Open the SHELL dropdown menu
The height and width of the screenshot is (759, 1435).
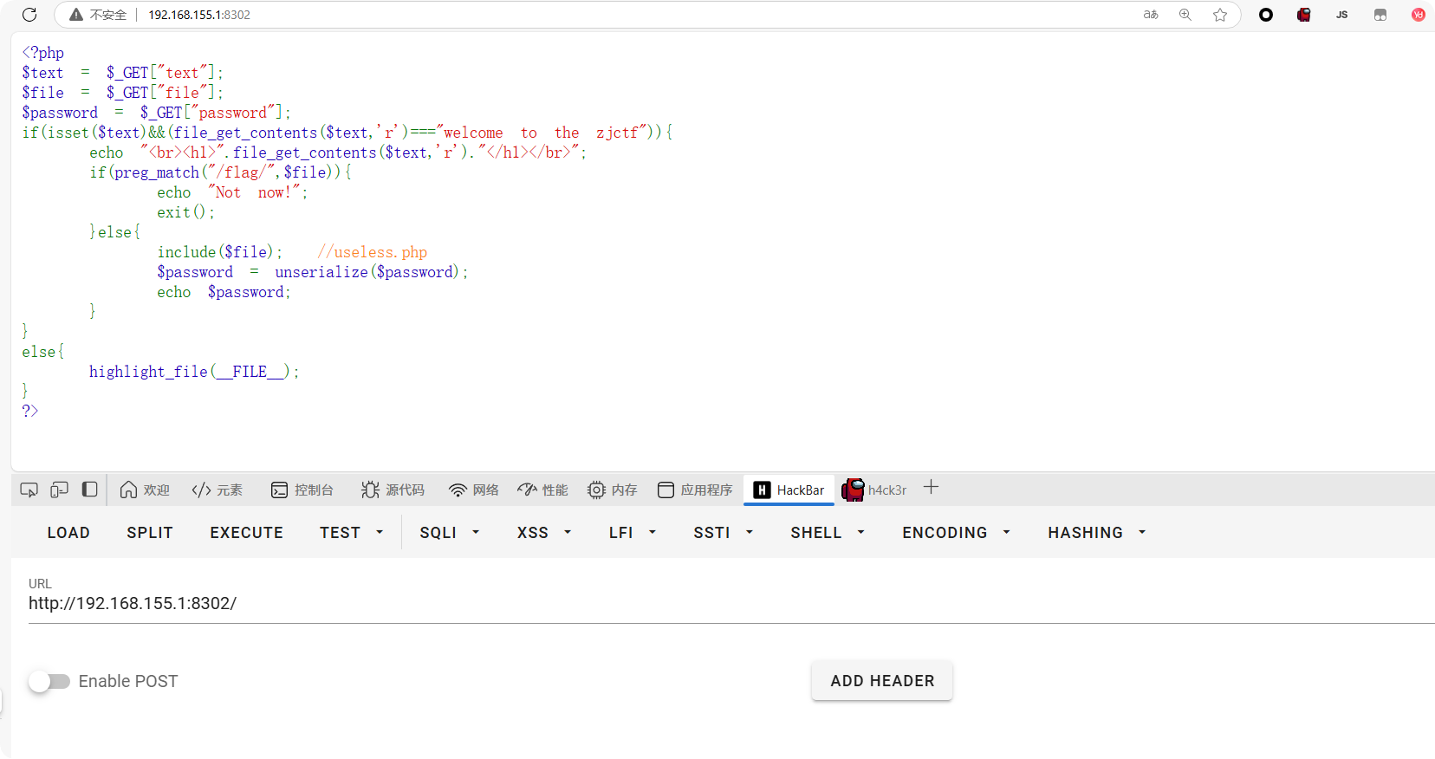coord(828,533)
